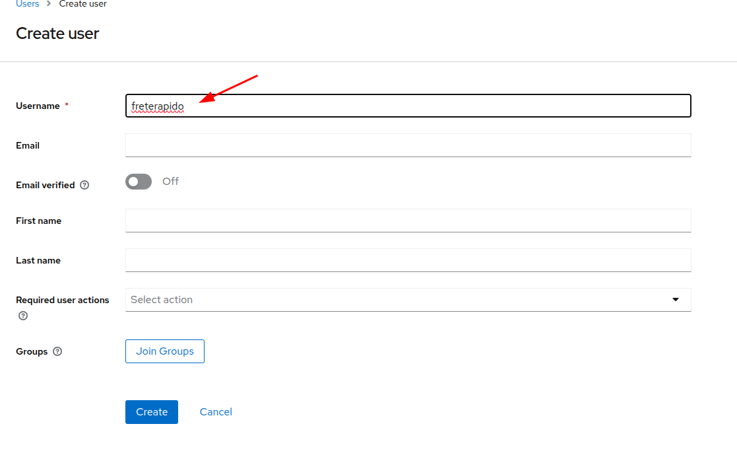Open the Select action dropdown field
This screenshot has height=455, width=737.
coord(396,300)
